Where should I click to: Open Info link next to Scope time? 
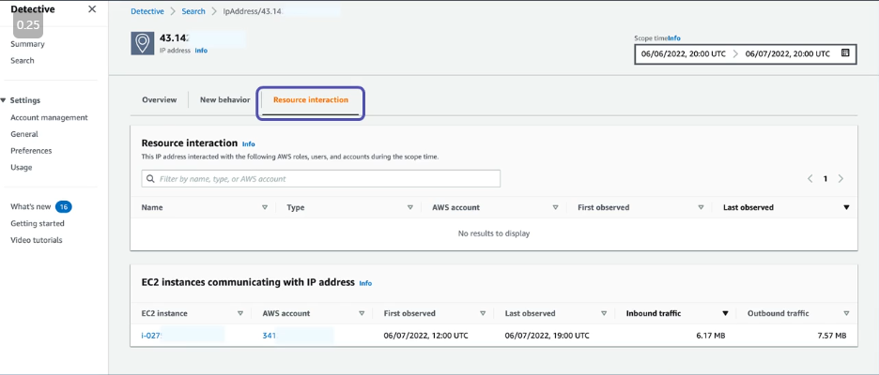click(674, 38)
